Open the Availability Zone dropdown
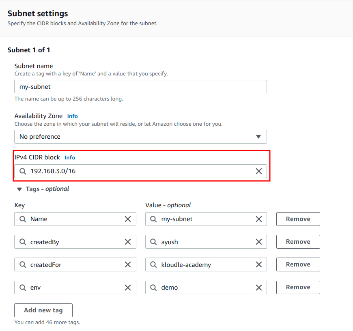Screen dimensions: 353x331 pyautogui.click(x=140, y=137)
